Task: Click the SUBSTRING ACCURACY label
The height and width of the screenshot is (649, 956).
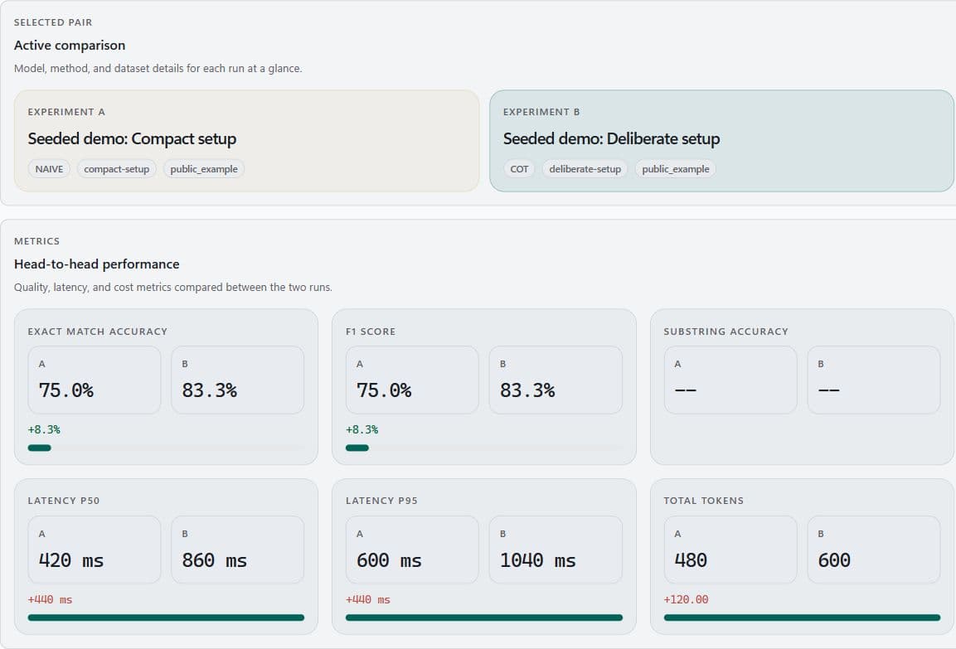Action: click(x=726, y=332)
